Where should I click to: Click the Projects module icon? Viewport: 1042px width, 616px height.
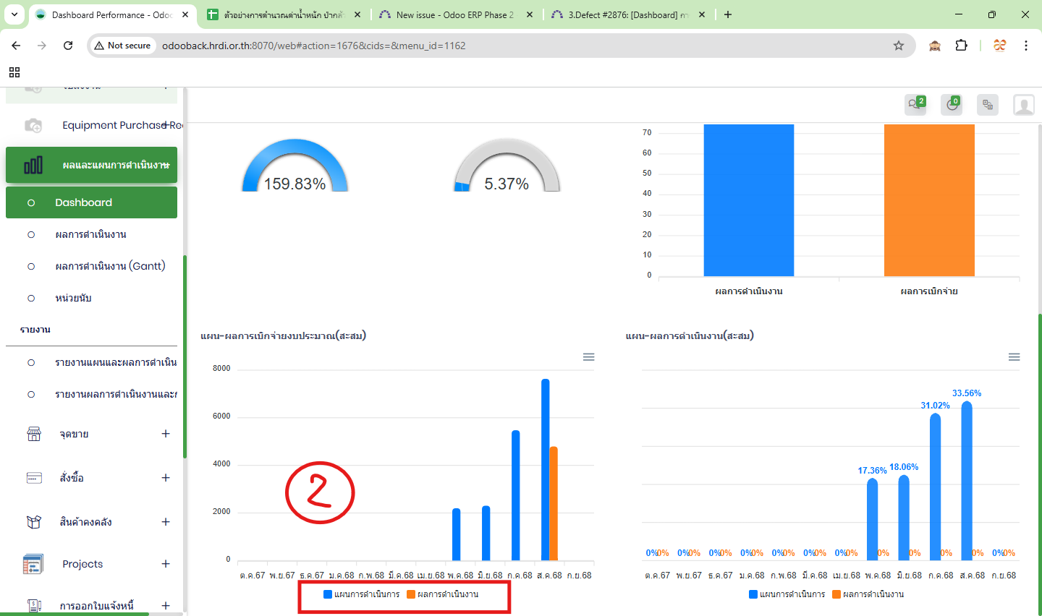pos(33,564)
